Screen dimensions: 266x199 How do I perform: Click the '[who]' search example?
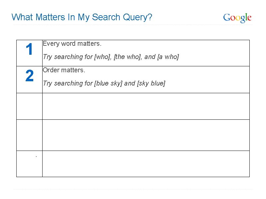point(103,57)
